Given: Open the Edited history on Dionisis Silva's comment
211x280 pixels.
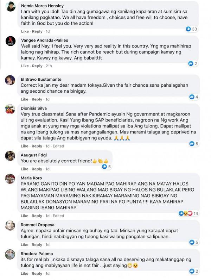Looking at the screenshot, I should [58, 146].
